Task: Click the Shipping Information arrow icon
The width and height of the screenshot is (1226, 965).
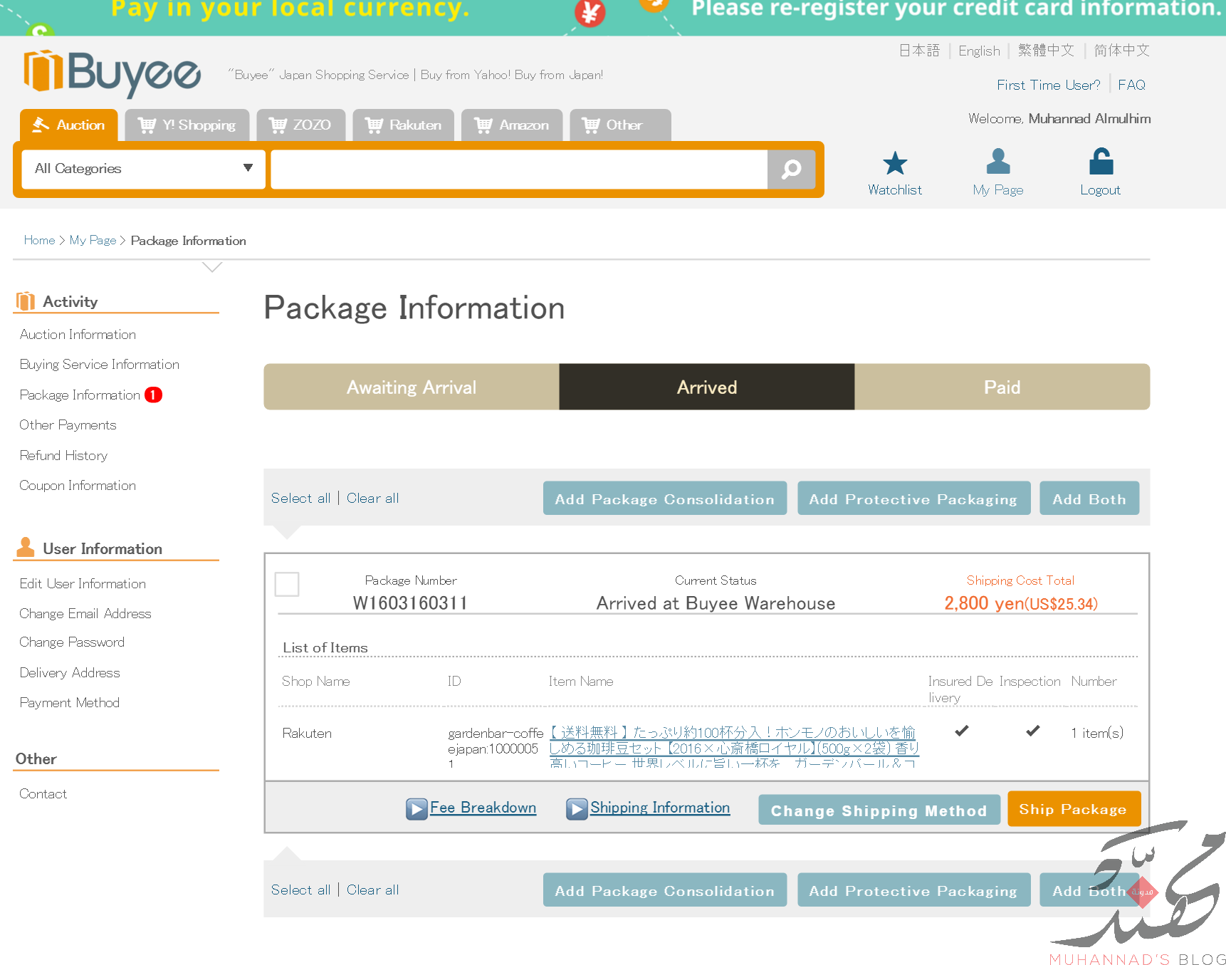Action: point(577,808)
